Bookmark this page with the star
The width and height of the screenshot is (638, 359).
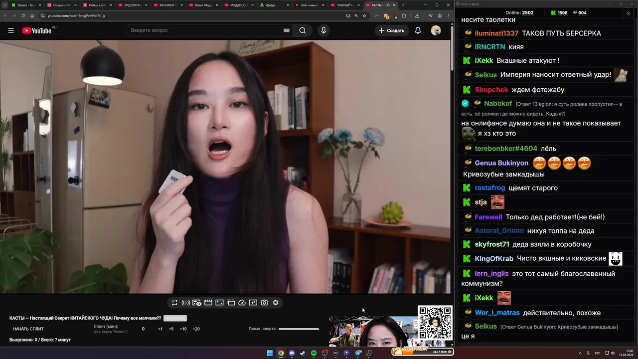(x=364, y=15)
